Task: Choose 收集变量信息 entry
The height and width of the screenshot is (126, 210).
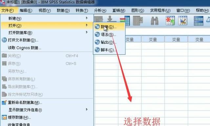Action: (47, 124)
